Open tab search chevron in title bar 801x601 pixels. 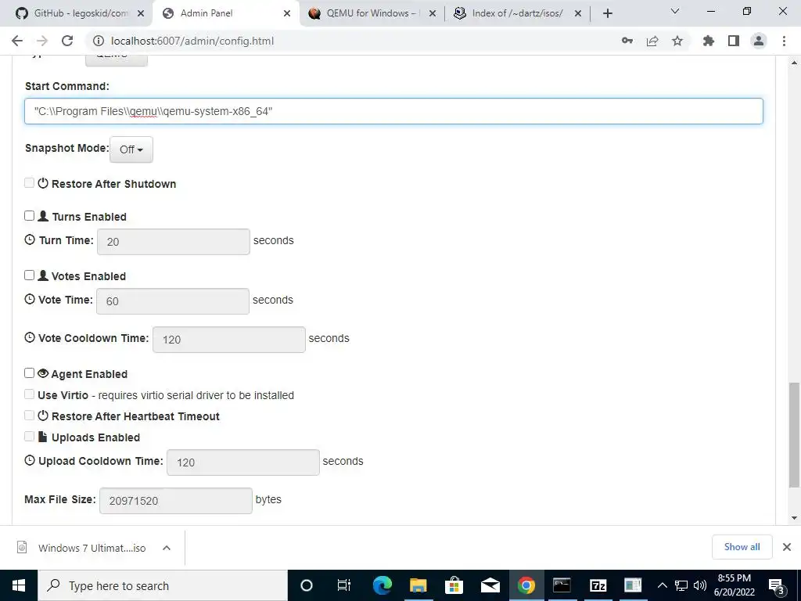point(675,11)
